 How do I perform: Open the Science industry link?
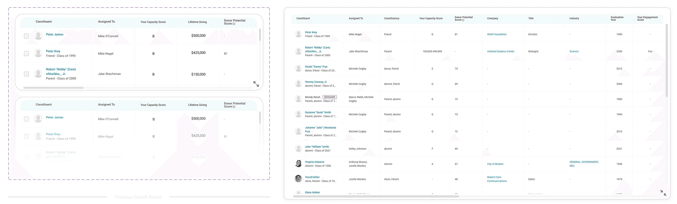coord(574,51)
